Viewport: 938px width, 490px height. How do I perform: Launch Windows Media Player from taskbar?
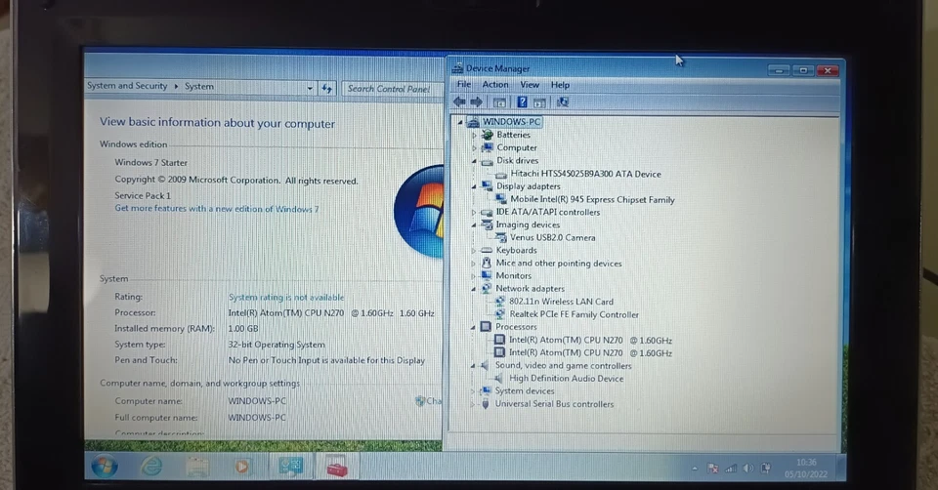(x=241, y=467)
